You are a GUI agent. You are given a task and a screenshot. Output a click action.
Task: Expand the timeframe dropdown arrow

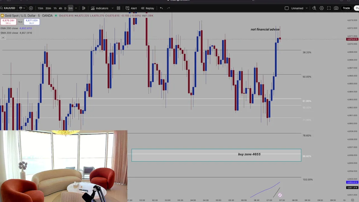[x=76, y=8]
